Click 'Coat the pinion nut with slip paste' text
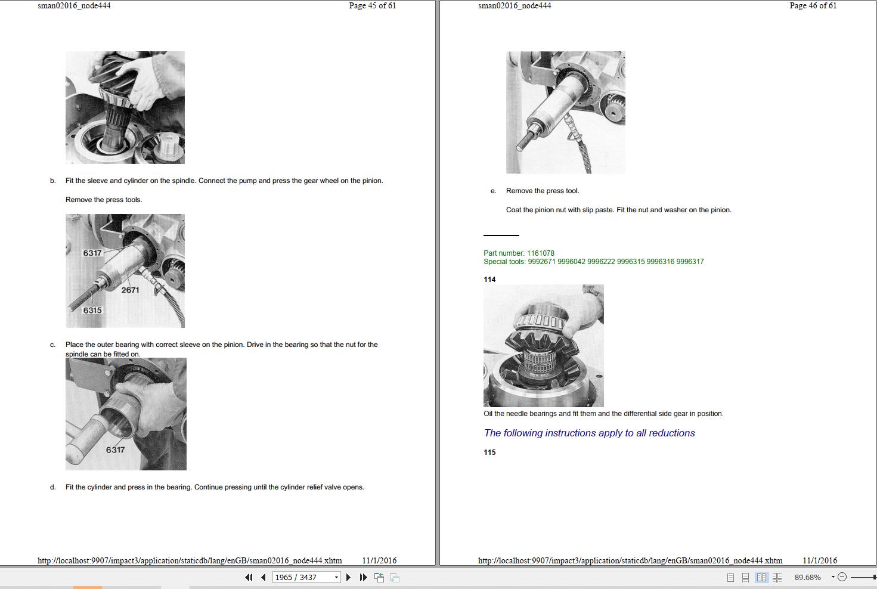 (619, 210)
